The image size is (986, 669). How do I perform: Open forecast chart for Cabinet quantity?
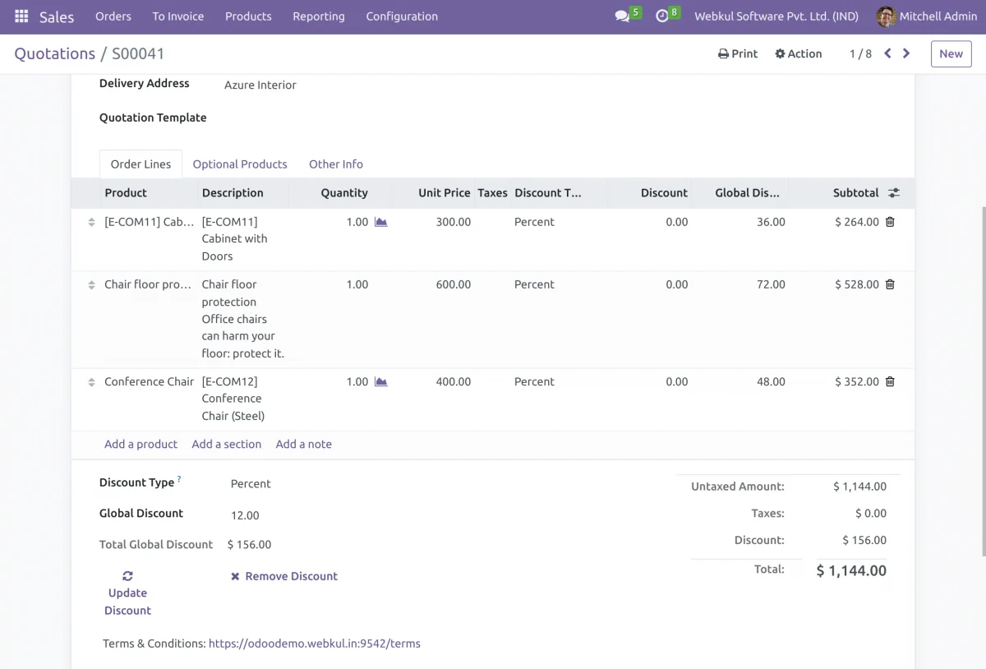380,222
